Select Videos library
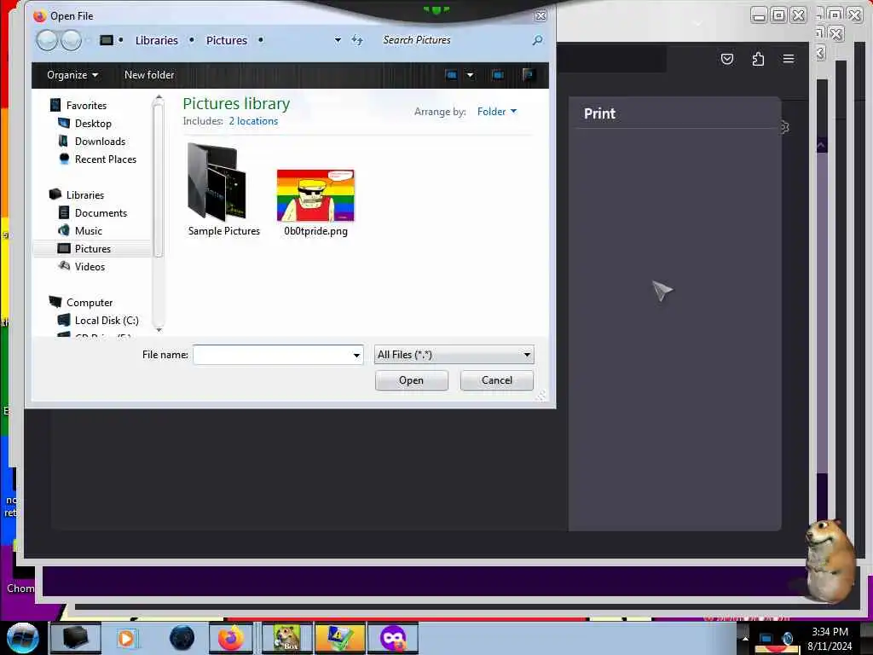873x655 pixels. (90, 267)
